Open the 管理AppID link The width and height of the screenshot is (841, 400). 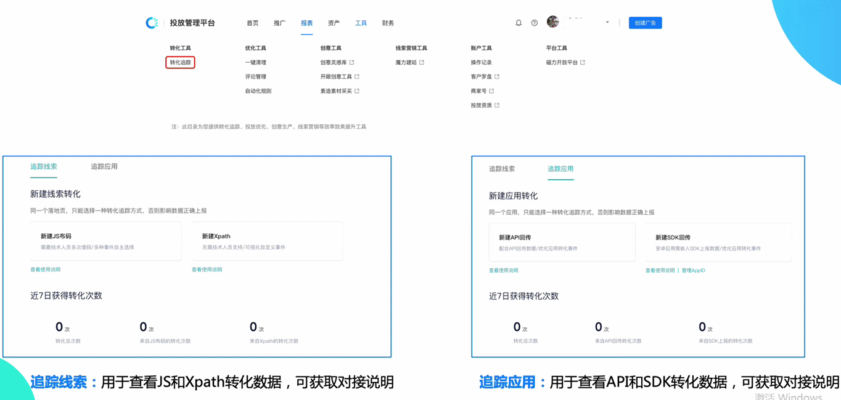(693, 270)
